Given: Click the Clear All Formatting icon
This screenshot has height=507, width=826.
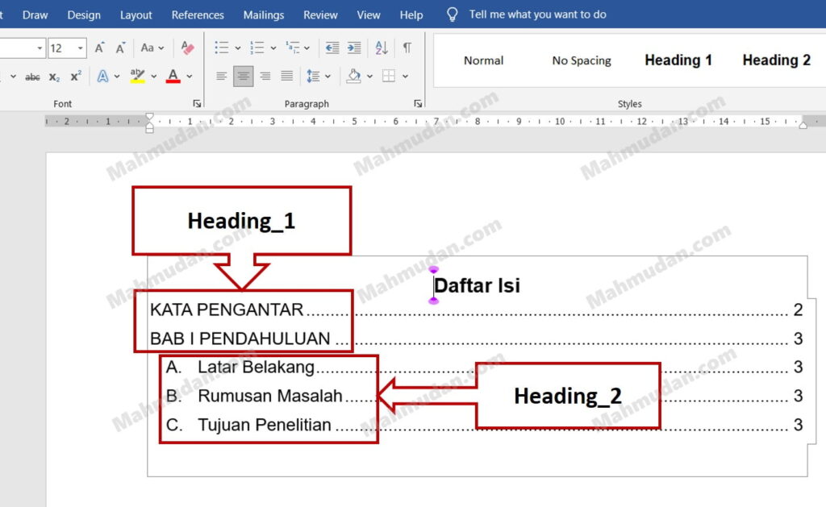Looking at the screenshot, I should 187,48.
